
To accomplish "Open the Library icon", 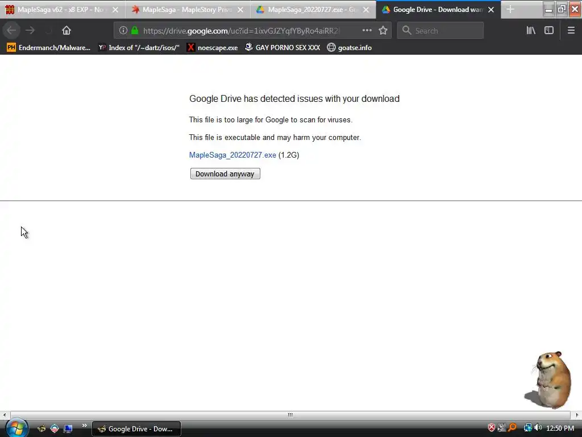I will tap(531, 31).
